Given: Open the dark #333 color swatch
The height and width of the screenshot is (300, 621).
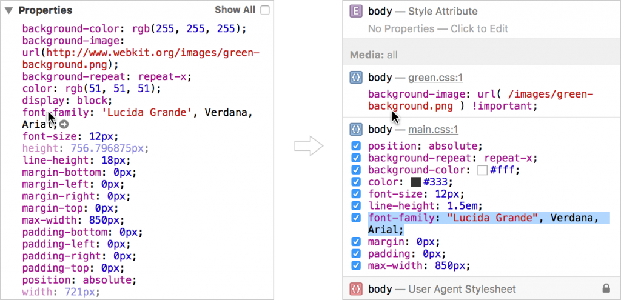Looking at the screenshot, I should click(415, 182).
